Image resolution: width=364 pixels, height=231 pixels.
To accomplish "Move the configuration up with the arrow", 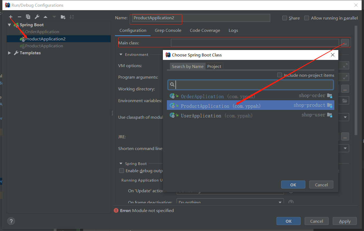I will (x=45, y=17).
